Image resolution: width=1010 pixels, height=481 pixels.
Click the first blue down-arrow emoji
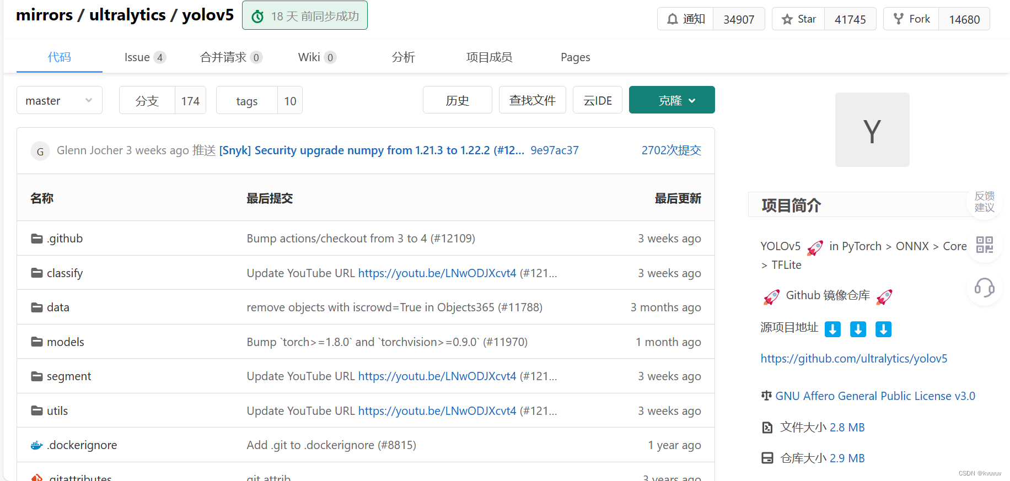(832, 329)
